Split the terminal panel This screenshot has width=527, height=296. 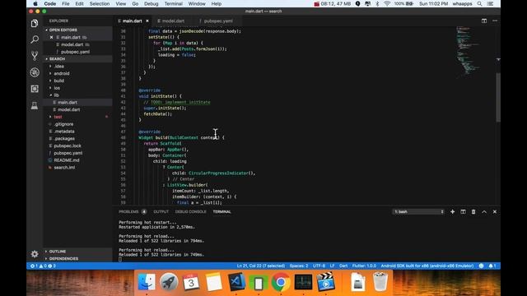click(x=463, y=212)
